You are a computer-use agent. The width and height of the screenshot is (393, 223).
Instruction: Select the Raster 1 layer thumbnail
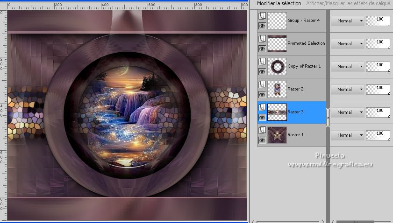(x=277, y=135)
